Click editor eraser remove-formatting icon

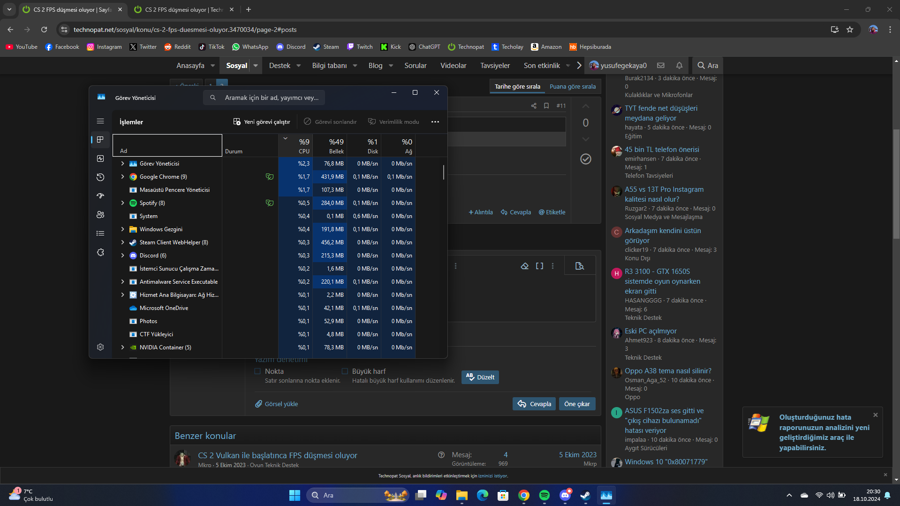tap(525, 266)
